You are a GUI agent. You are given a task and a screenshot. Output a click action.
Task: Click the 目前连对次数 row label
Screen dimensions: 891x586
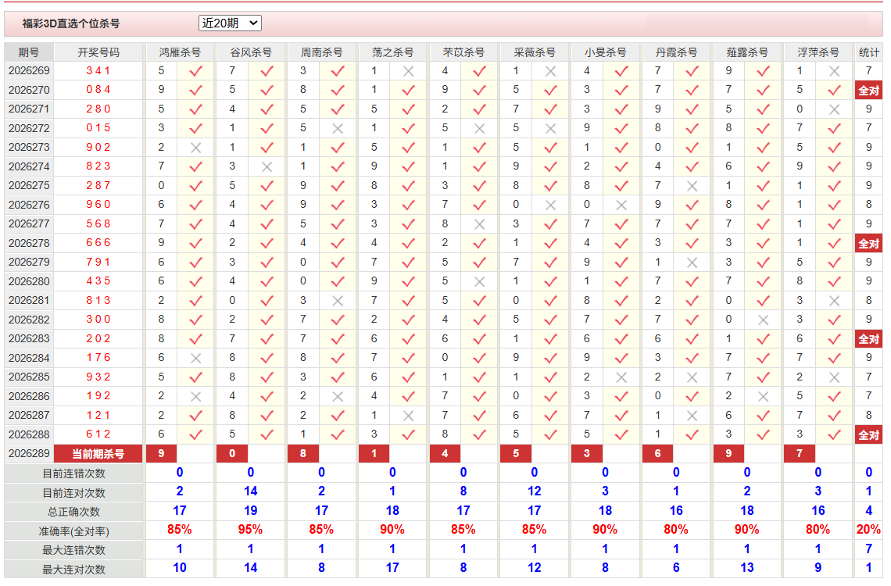74,493
